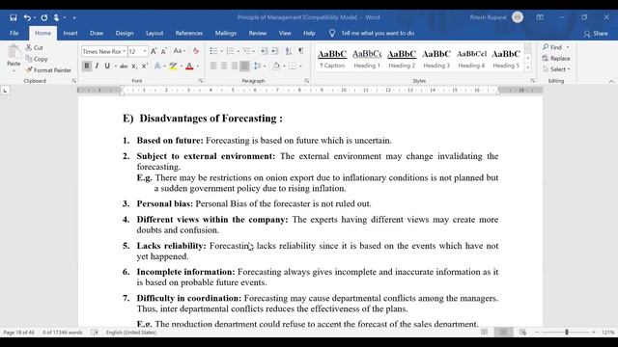This screenshot has width=618, height=347.
Task: Open the borders dropdown
Action: (x=300, y=67)
